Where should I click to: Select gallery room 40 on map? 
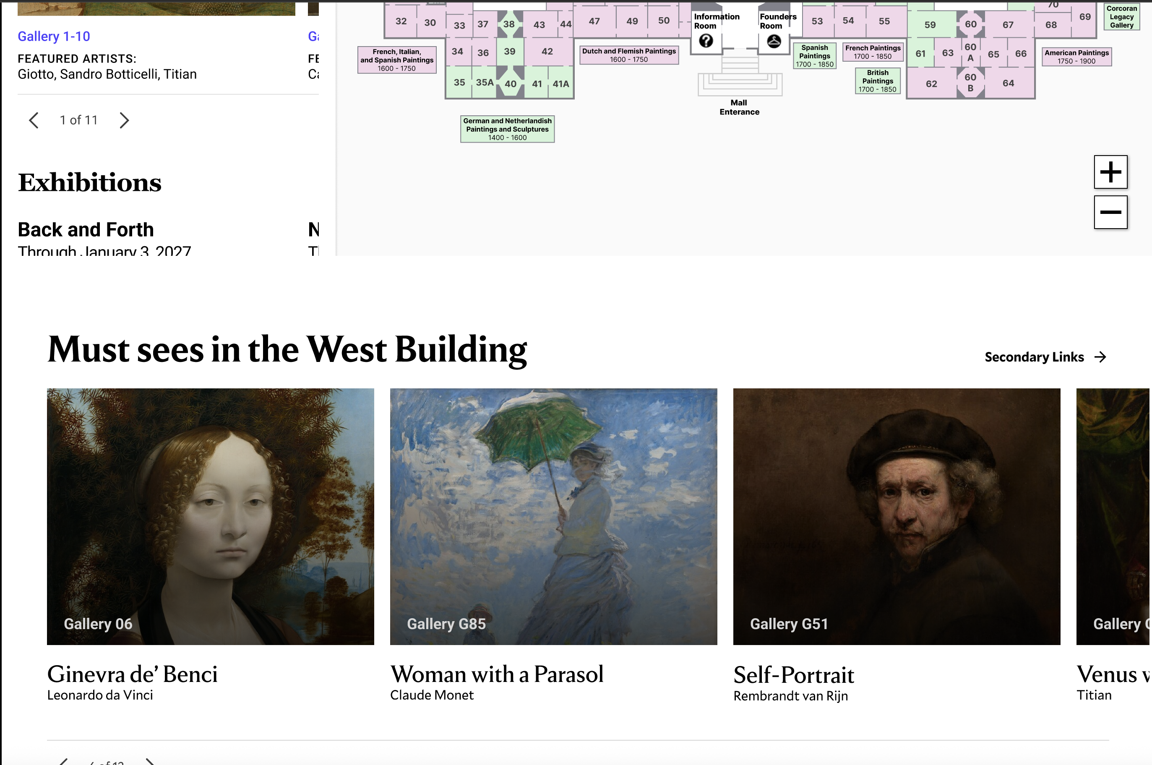click(511, 83)
